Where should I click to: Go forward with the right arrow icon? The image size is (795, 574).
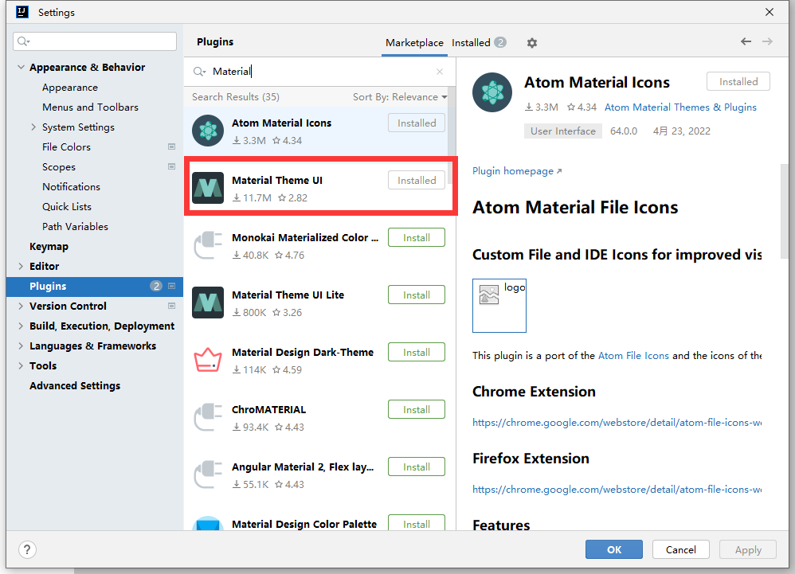point(768,41)
